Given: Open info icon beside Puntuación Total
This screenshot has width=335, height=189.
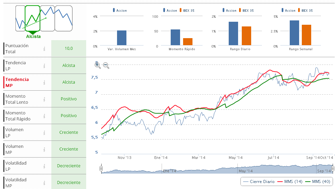Looking at the screenshot, I should (x=44, y=49).
